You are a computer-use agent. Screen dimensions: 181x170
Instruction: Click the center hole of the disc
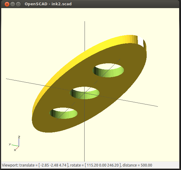[x=85, y=93]
